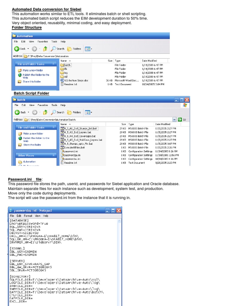Select passwordsu.ini file in batch window

[x=70, y=159]
